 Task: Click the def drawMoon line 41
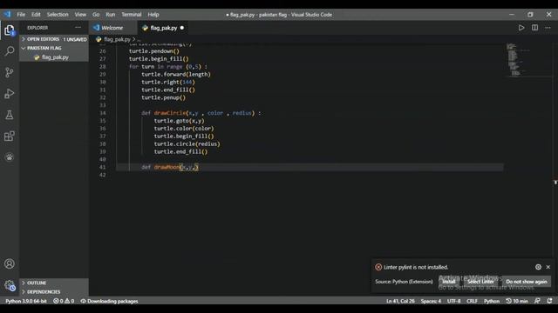(x=170, y=167)
